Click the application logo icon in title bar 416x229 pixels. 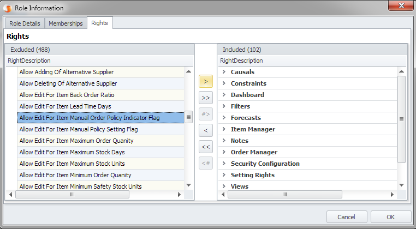8,8
